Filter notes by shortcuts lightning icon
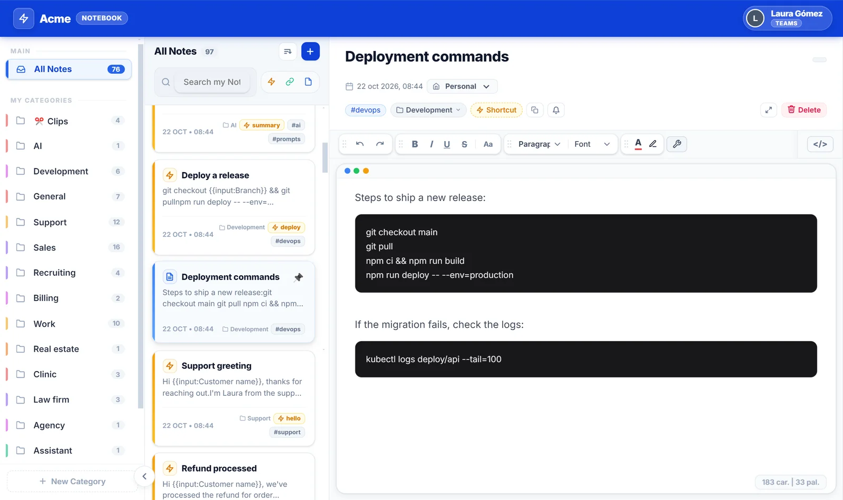 (x=271, y=82)
